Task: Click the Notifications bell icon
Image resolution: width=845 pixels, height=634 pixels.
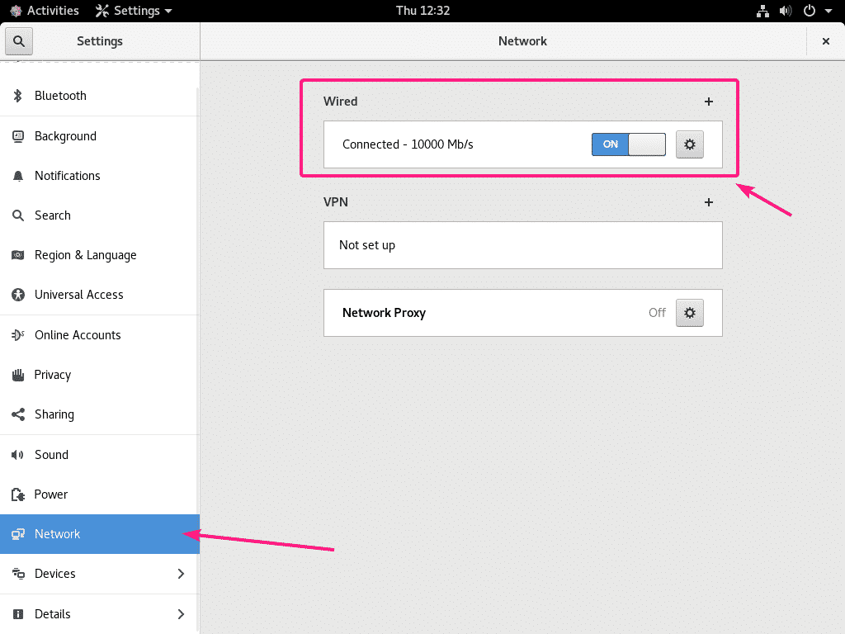Action: pos(17,175)
